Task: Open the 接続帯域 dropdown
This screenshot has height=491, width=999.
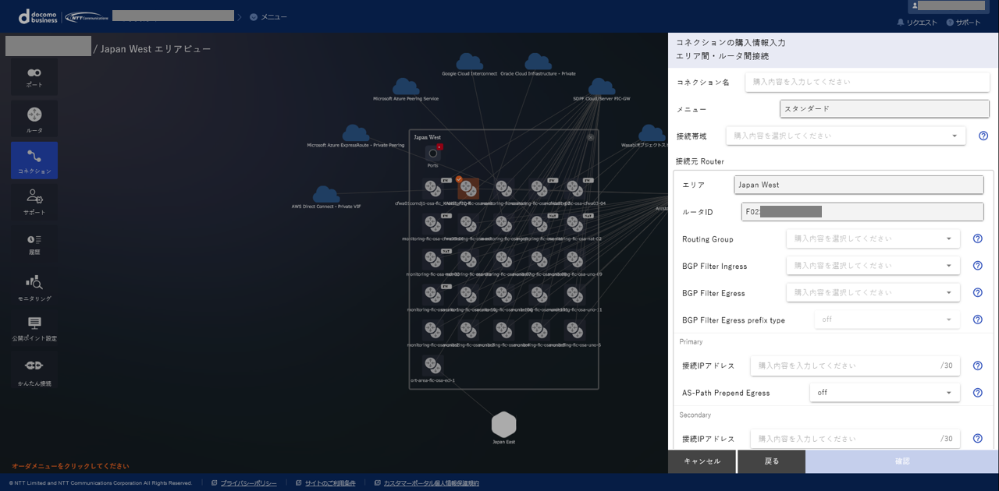Action: (845, 136)
